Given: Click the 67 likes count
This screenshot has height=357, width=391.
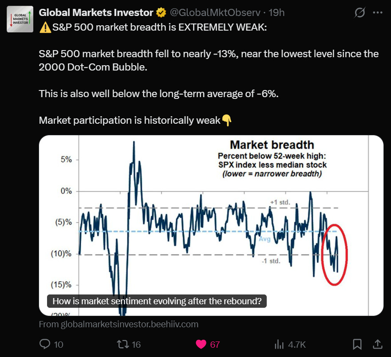Looking at the screenshot, I should (x=215, y=345).
